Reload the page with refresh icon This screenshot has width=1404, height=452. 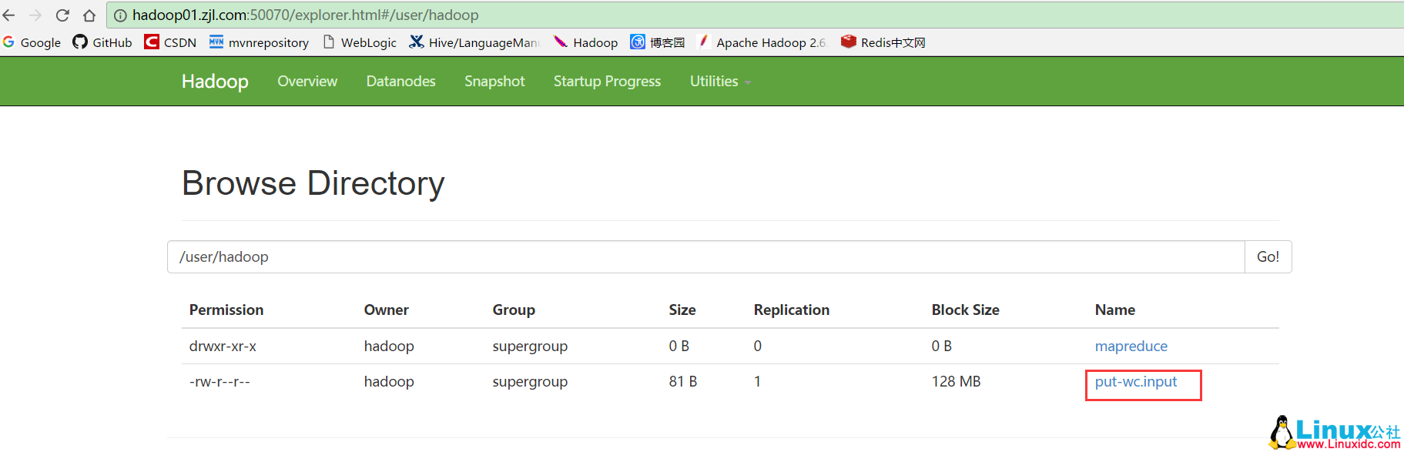62,15
